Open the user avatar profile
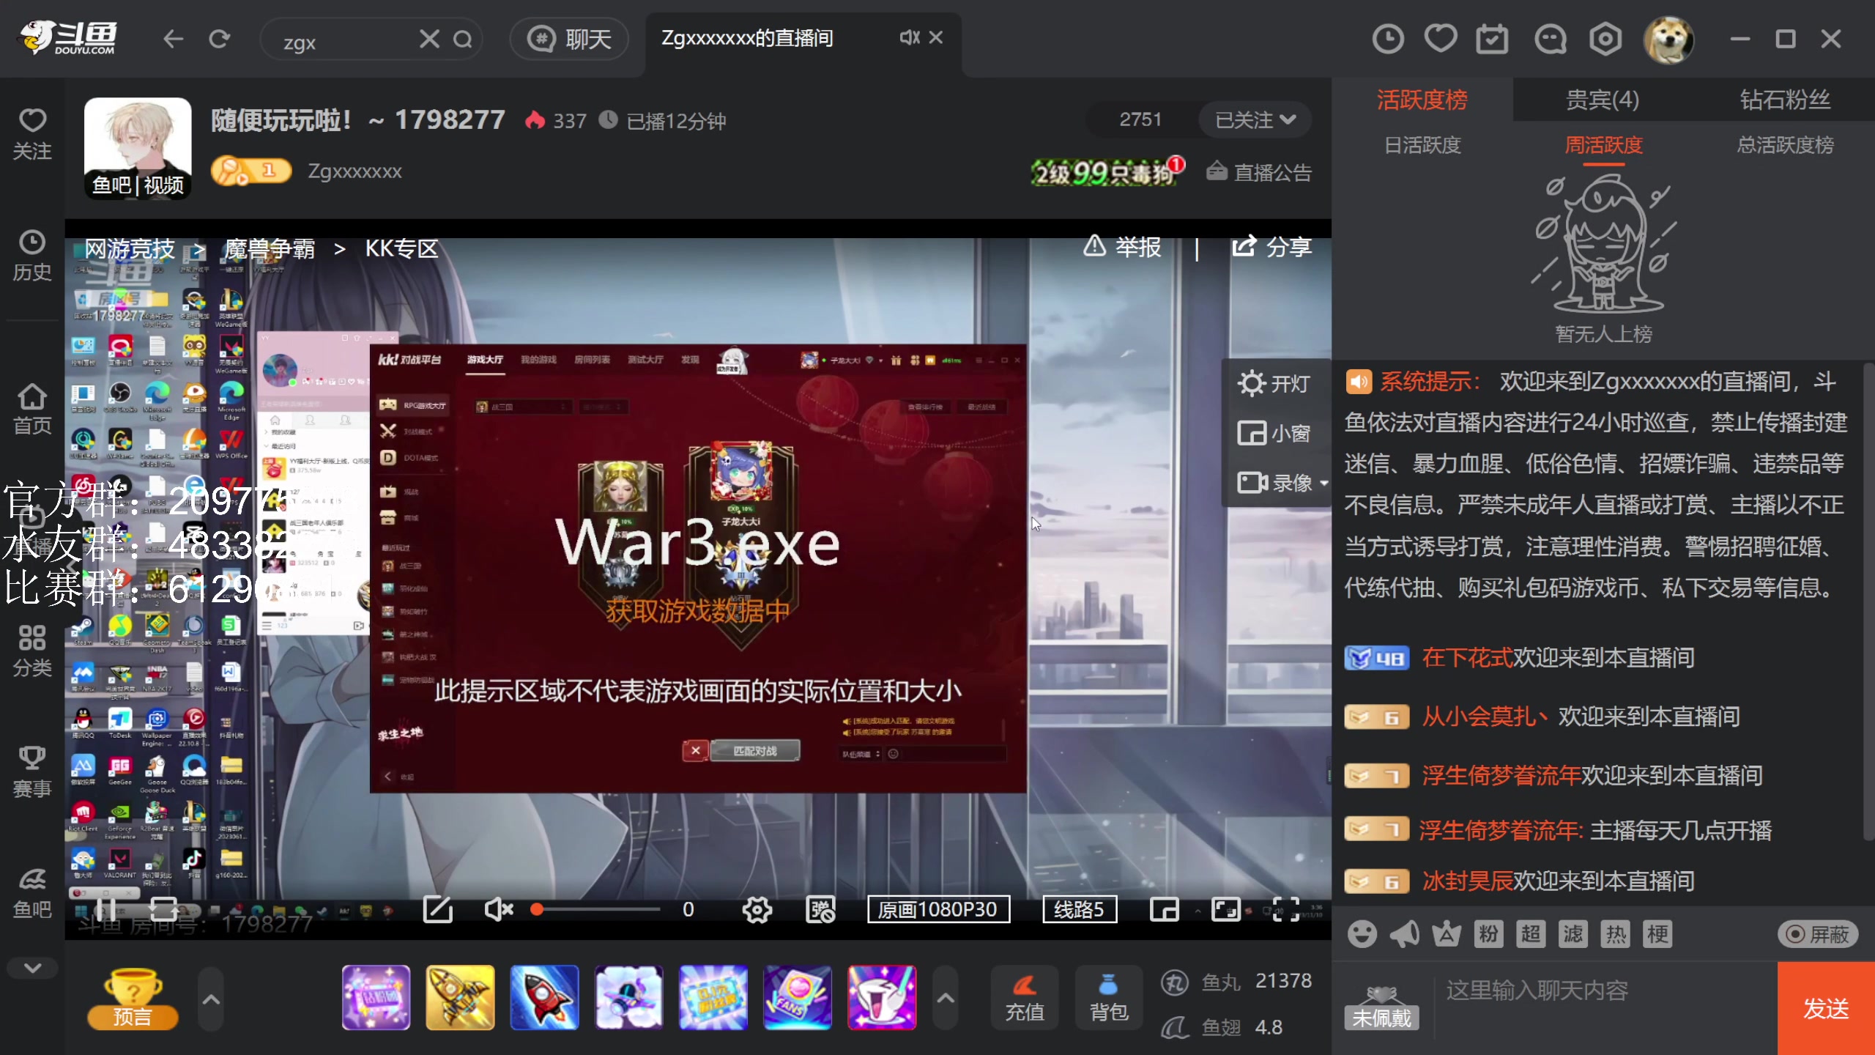1875x1055 pixels. [1668, 40]
